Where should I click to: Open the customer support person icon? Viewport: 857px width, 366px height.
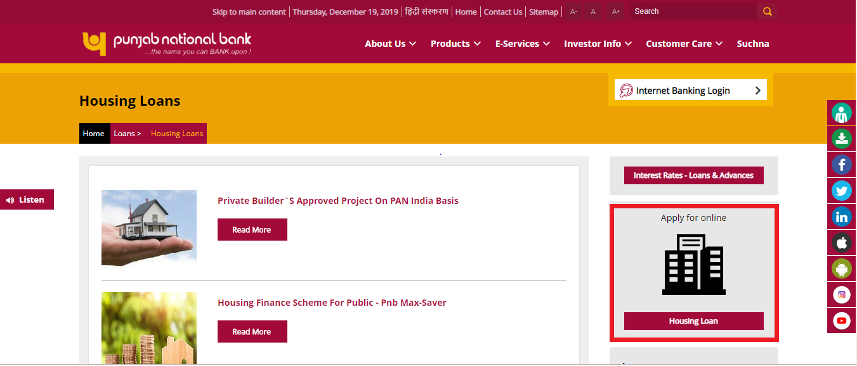point(842,113)
